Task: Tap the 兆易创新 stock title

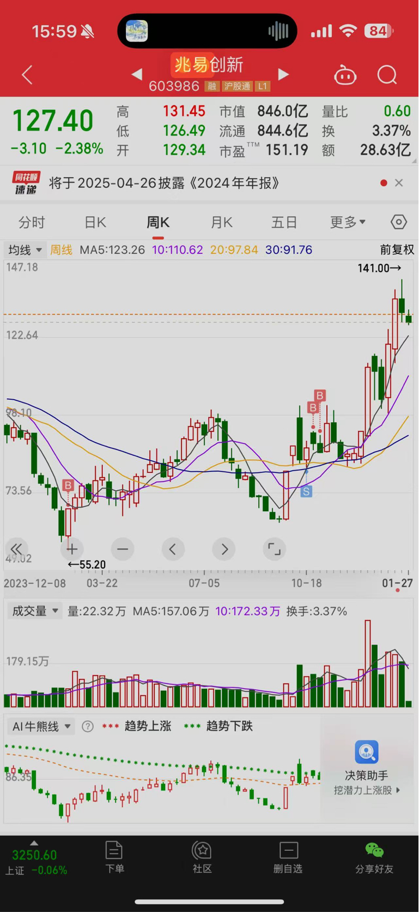Action: pos(208,64)
